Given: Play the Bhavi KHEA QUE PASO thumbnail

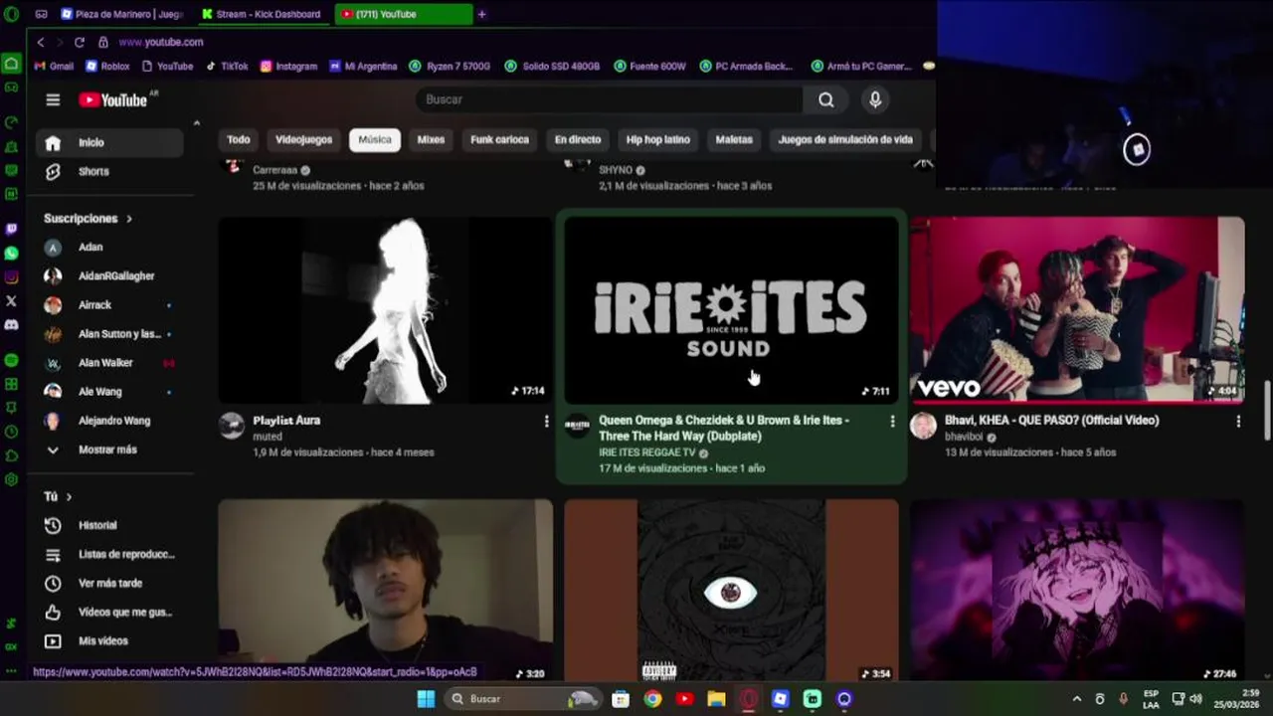Looking at the screenshot, I should coord(1077,310).
